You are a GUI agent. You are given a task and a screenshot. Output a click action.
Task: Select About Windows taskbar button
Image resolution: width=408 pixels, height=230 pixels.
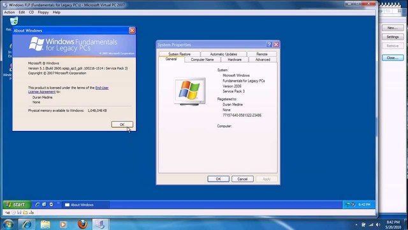[x=85, y=204]
